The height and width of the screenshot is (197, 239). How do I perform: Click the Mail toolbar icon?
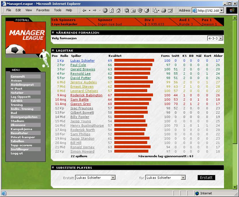(x=155, y=10)
